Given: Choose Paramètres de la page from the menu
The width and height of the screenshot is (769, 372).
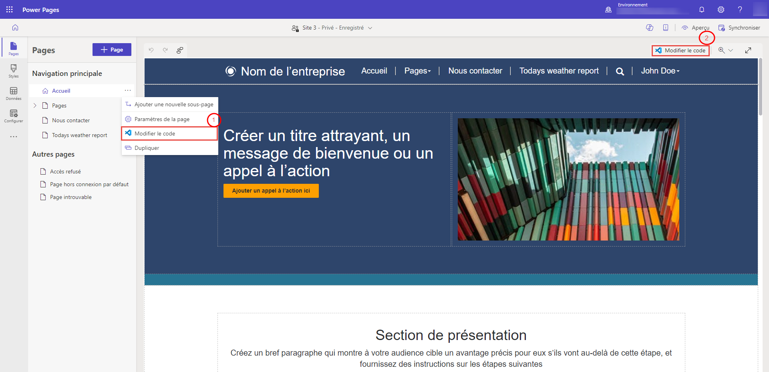Looking at the screenshot, I should (x=162, y=119).
